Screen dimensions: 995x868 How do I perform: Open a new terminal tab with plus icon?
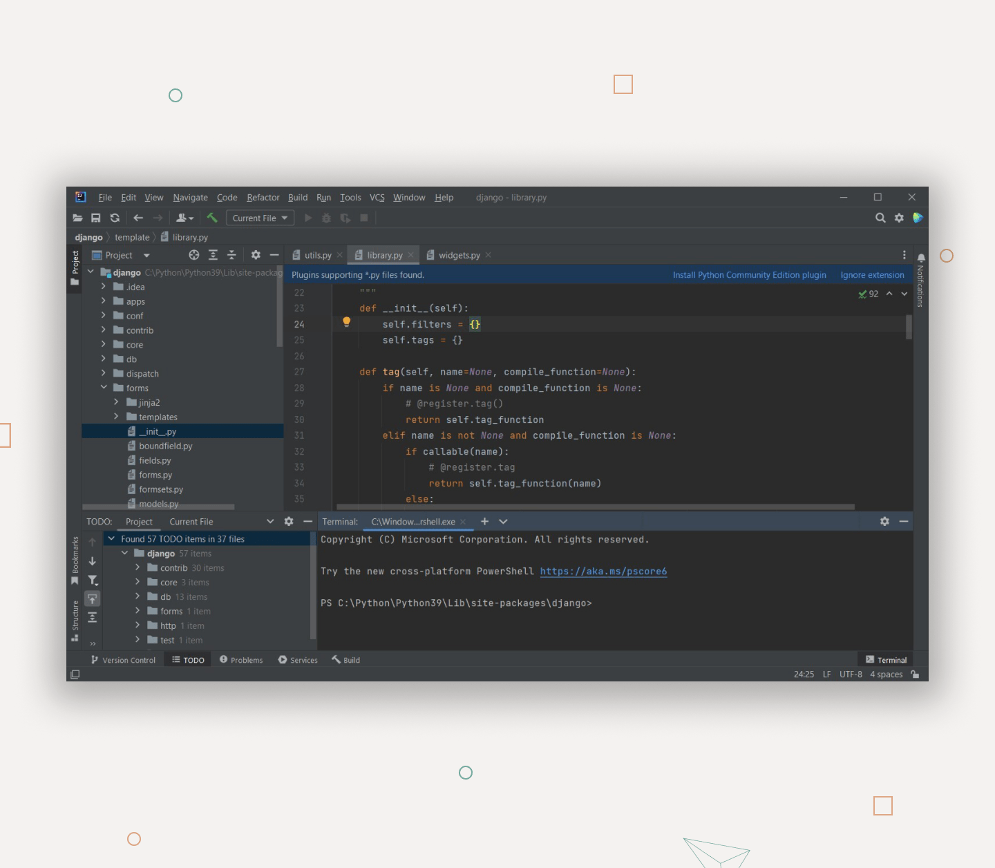[x=484, y=521]
